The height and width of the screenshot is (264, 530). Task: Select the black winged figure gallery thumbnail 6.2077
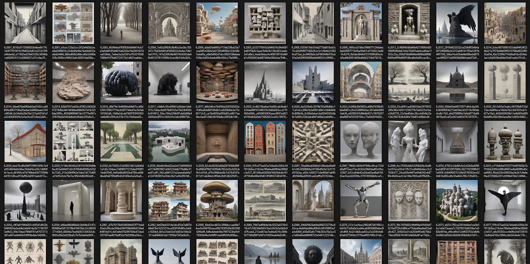505,201
